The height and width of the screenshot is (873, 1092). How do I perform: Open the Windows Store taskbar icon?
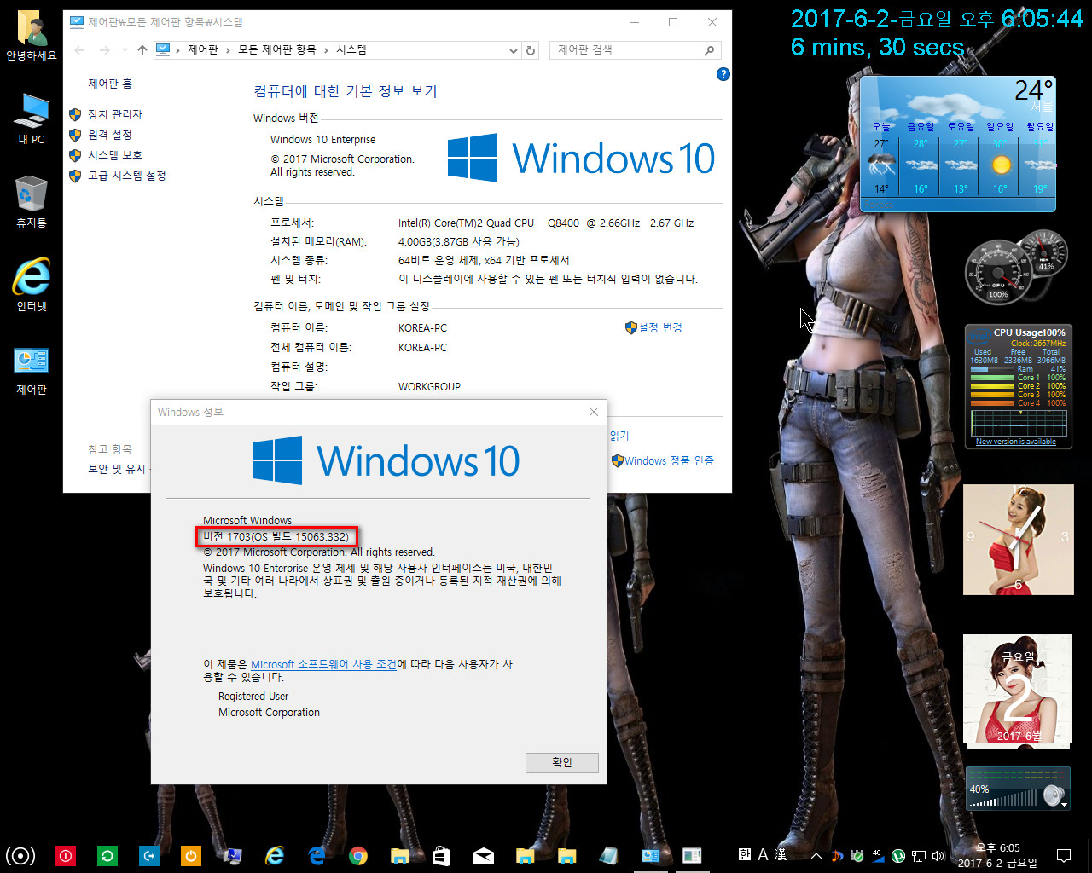tap(441, 855)
